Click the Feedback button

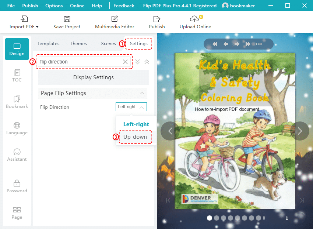[x=123, y=6]
